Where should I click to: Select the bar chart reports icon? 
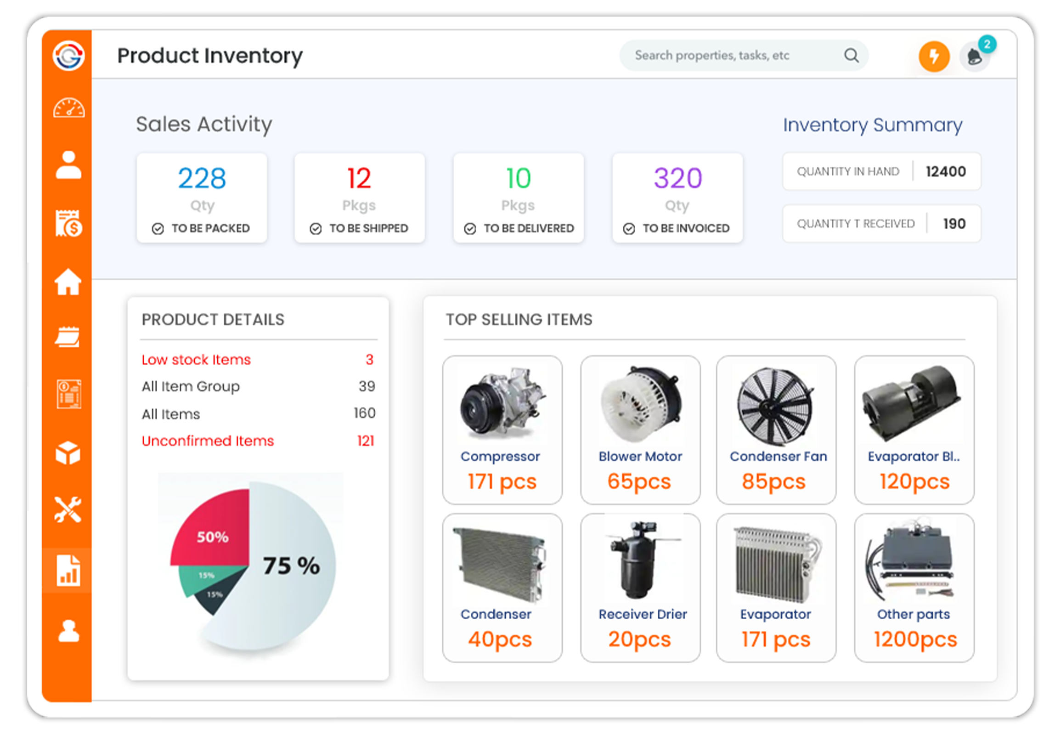(x=68, y=570)
